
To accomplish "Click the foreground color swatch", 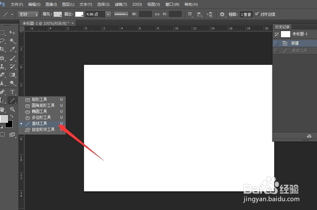I will 4,119.
